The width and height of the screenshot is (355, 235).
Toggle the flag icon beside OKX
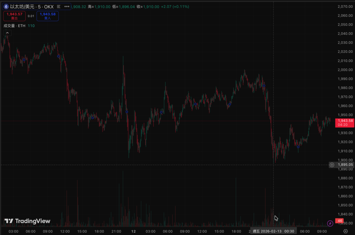pyautogui.click(x=58, y=7)
